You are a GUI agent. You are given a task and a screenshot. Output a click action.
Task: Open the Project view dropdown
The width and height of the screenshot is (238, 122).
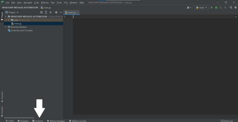click(x=12, y=12)
